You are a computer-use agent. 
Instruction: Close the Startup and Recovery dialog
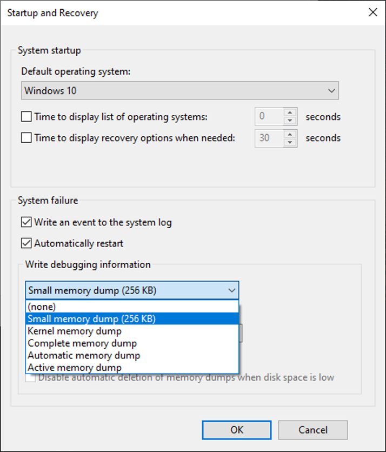372,12
